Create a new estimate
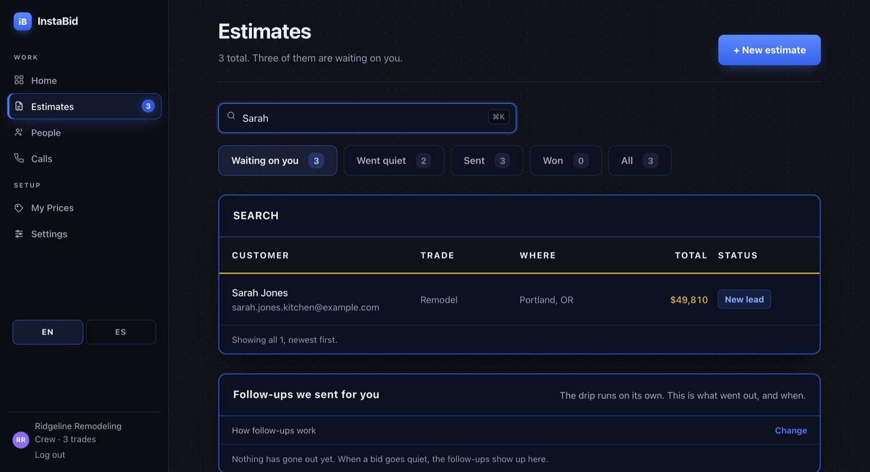The image size is (870, 472). click(x=769, y=50)
